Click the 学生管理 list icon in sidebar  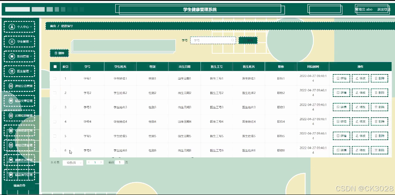pos(12,42)
